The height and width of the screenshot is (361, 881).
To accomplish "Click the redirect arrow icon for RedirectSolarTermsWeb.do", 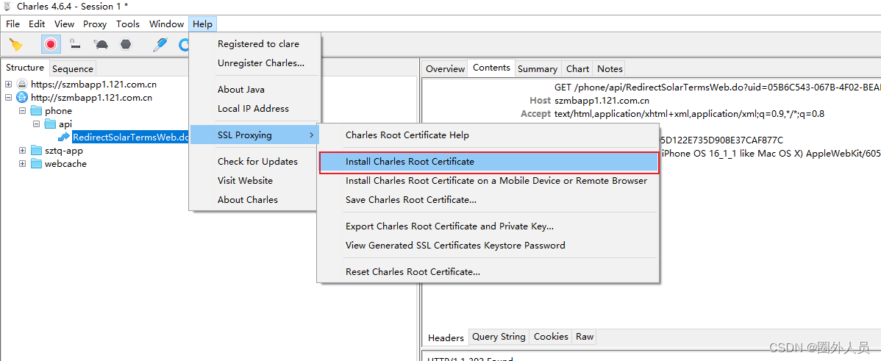I will [64, 137].
